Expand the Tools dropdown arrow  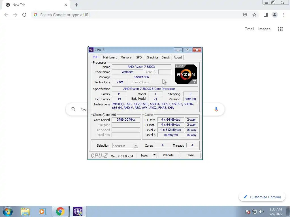[154, 155]
